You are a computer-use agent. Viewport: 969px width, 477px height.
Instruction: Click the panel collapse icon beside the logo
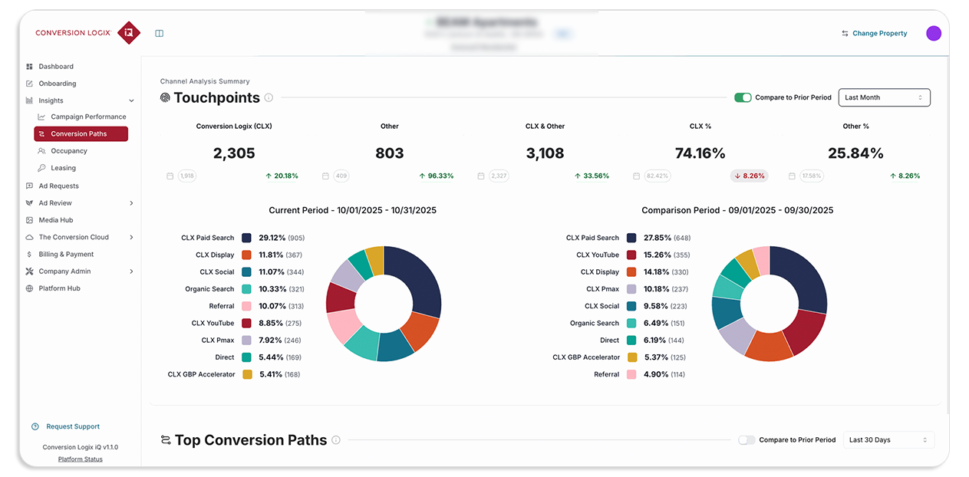(x=160, y=33)
